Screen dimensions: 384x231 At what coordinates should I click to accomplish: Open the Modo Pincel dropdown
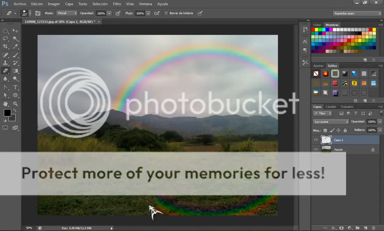tap(67, 13)
